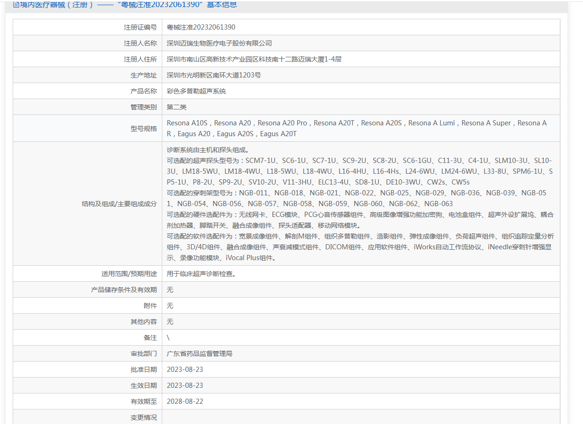Viewport: 583px width, 424px height.
Task: Click the registrant name 深圳迈瑞生物医疗电子股份有限公司
Action: tap(220, 43)
